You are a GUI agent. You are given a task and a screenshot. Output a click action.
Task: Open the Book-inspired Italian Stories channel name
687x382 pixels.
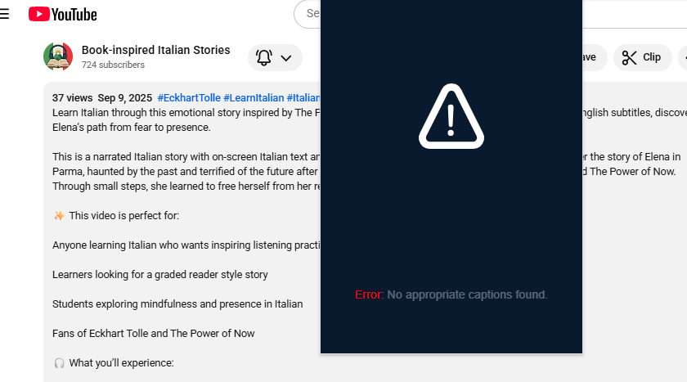click(x=155, y=50)
